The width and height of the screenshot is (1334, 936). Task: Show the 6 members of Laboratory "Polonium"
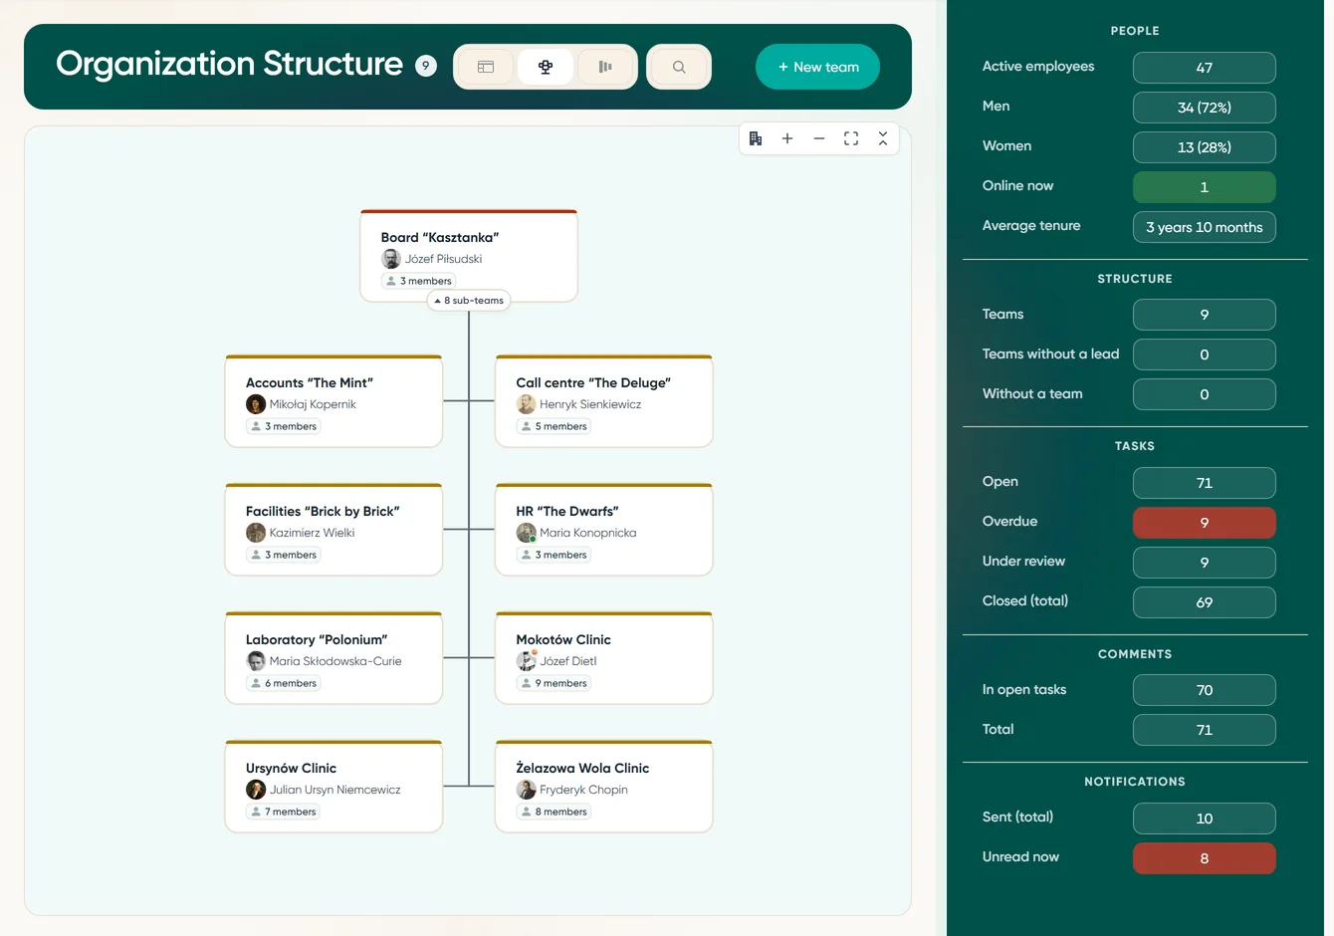tap(284, 683)
